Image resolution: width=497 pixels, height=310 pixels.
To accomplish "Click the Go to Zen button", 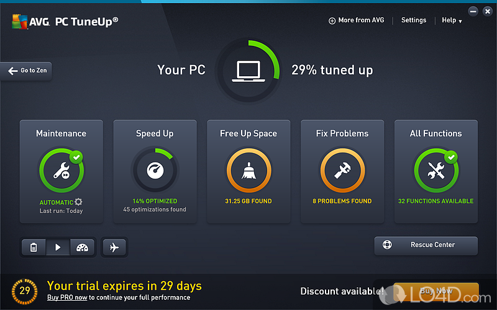I will (26, 71).
